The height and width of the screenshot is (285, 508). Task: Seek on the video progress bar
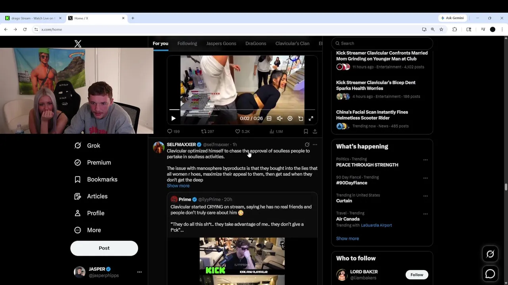(x=242, y=110)
